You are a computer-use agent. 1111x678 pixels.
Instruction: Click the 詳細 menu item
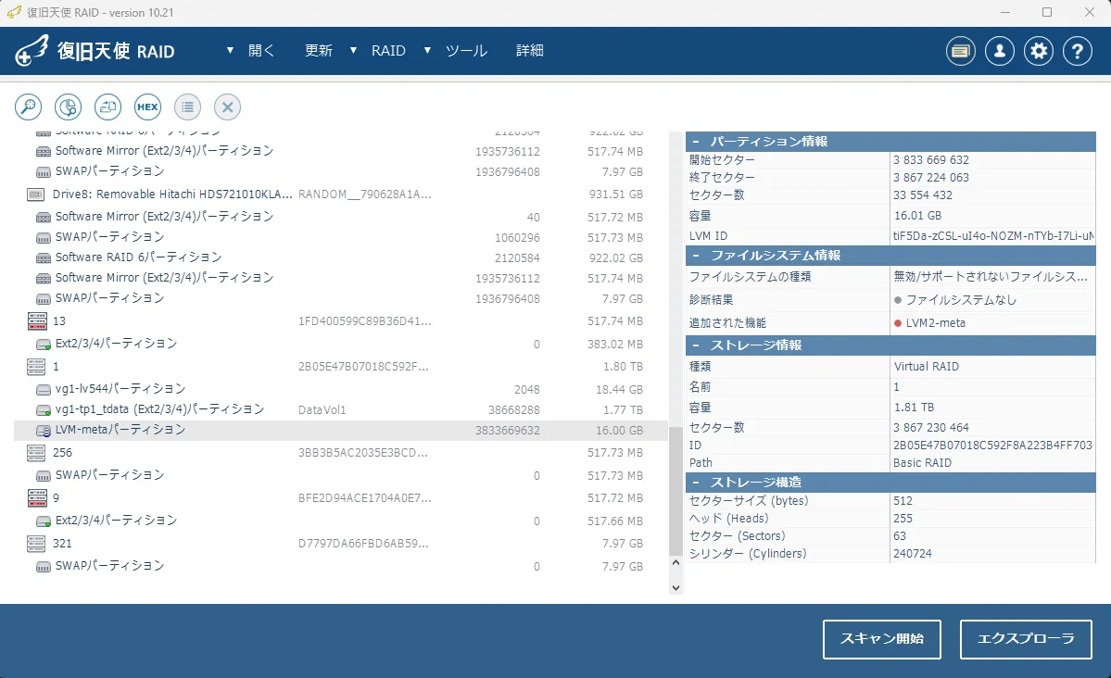(x=530, y=51)
